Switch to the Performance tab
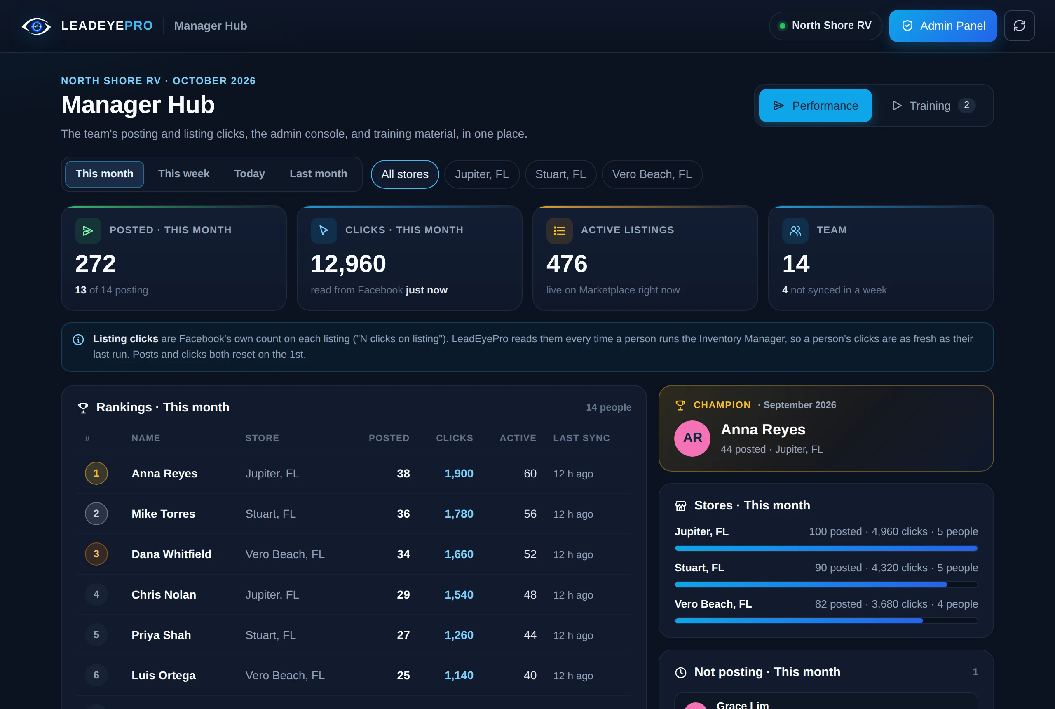The width and height of the screenshot is (1055, 709). pos(815,106)
